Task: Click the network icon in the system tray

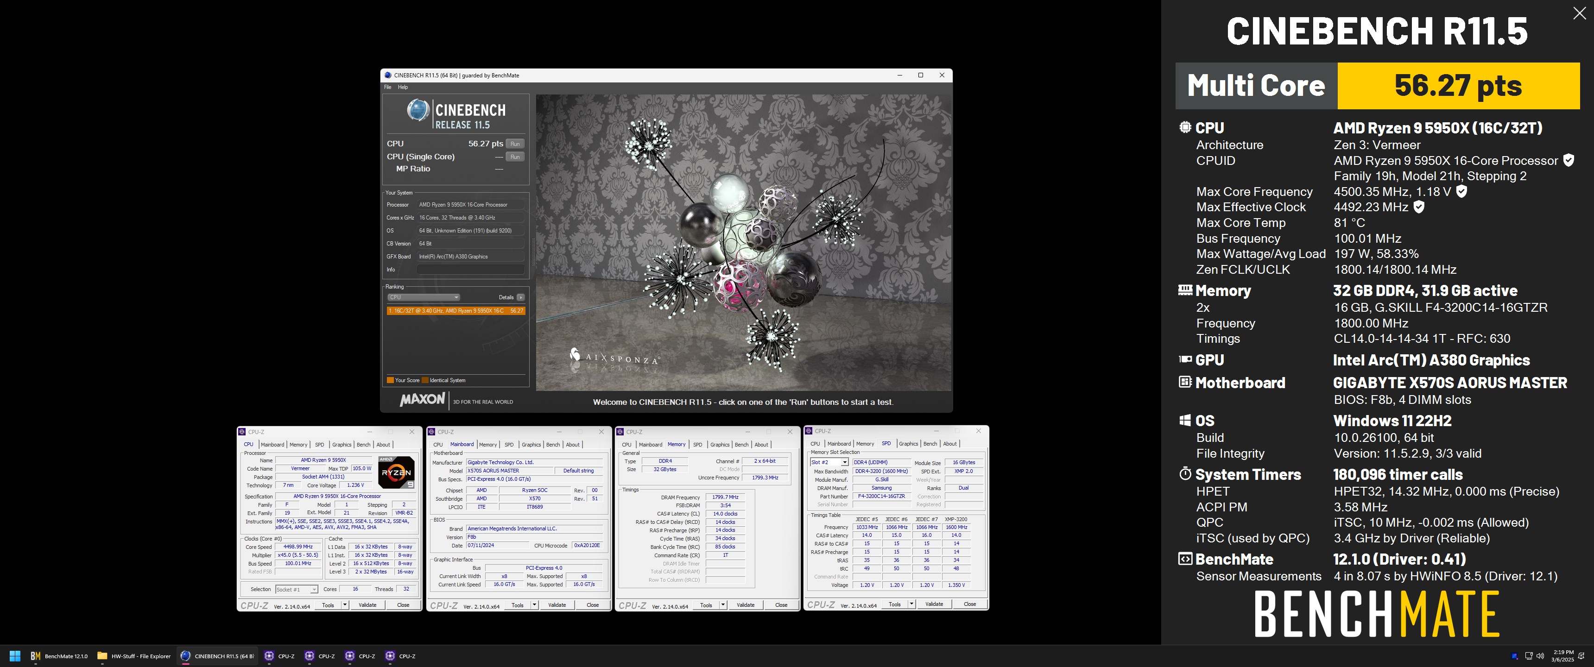Action: pyautogui.click(x=1528, y=656)
